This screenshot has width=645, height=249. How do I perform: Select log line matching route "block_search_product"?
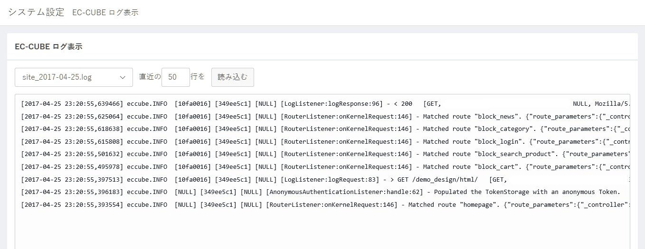(x=325, y=154)
